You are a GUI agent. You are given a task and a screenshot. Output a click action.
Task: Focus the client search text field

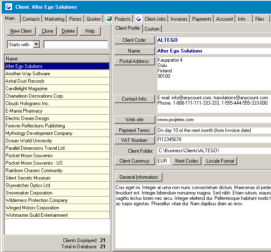(75, 45)
